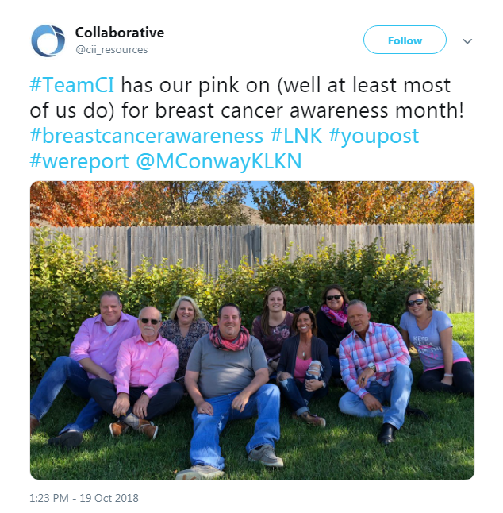
Task: Visit the @cii_resources handle
Action: 111,50
